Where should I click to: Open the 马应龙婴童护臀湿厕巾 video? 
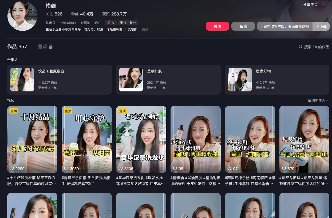[304, 139]
